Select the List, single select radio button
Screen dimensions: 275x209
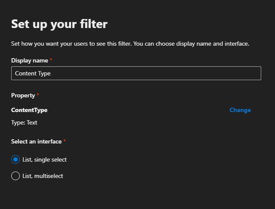(16, 159)
